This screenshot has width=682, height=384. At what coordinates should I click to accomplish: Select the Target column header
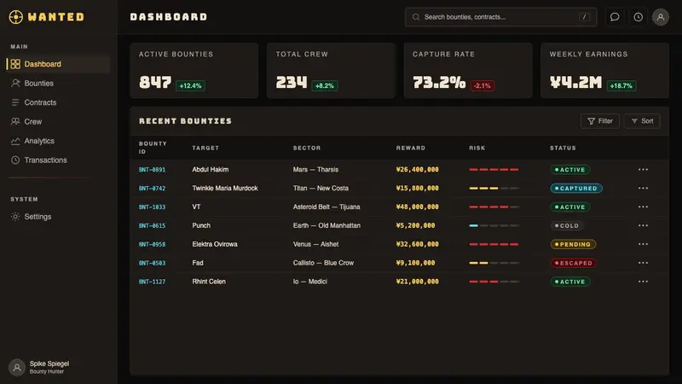[205, 148]
